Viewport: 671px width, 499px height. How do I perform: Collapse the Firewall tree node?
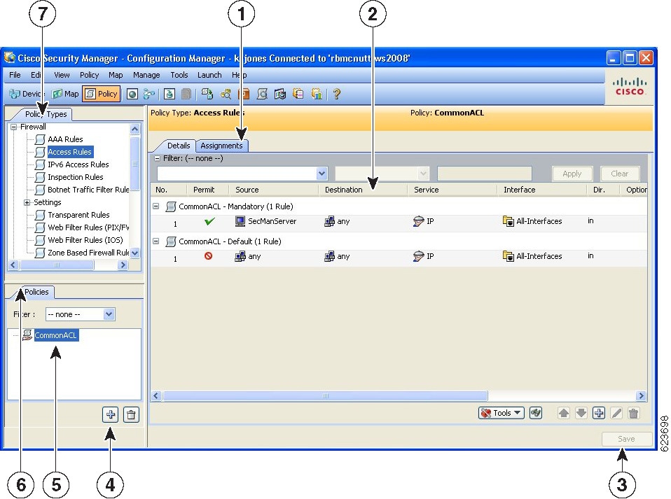coord(14,127)
